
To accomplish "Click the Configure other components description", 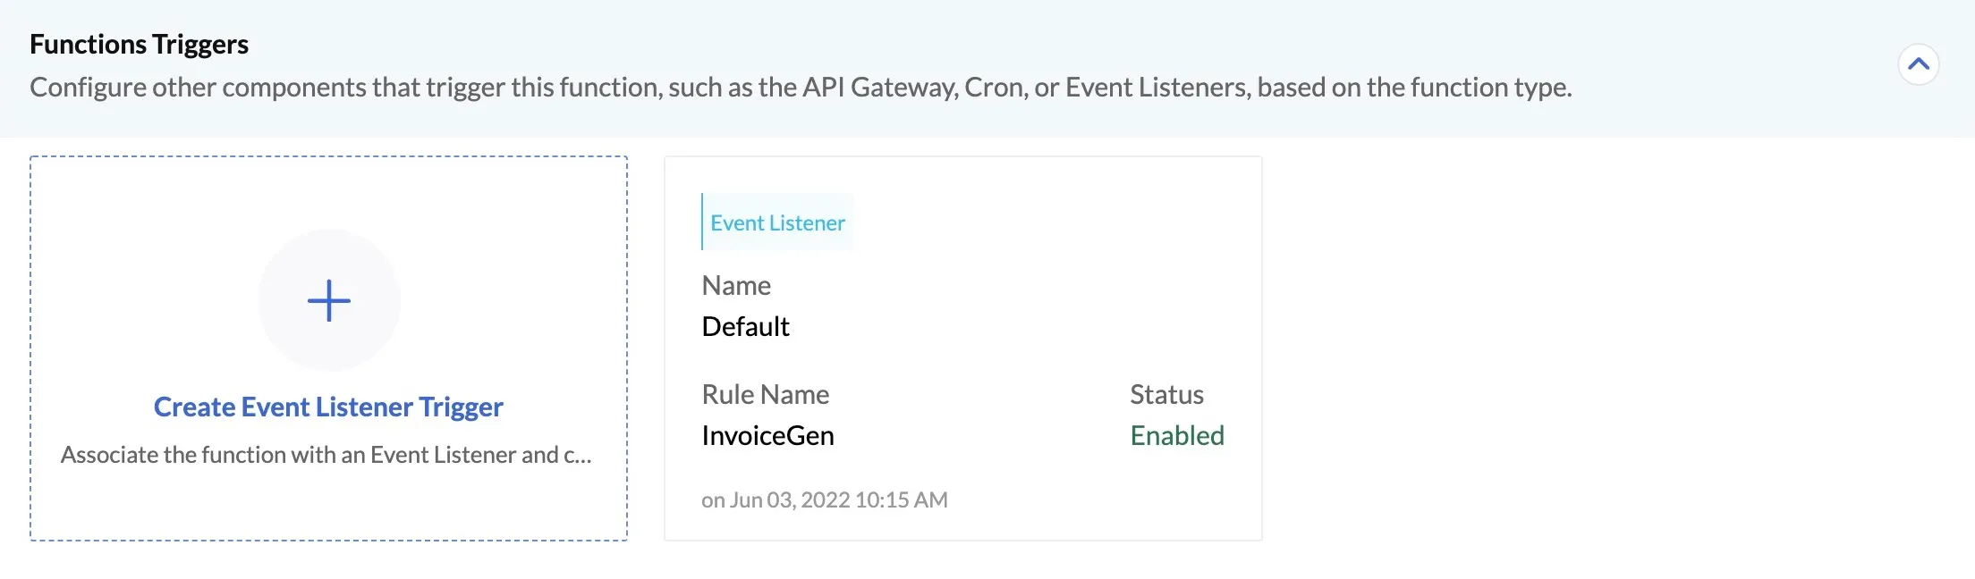I will tap(801, 87).
